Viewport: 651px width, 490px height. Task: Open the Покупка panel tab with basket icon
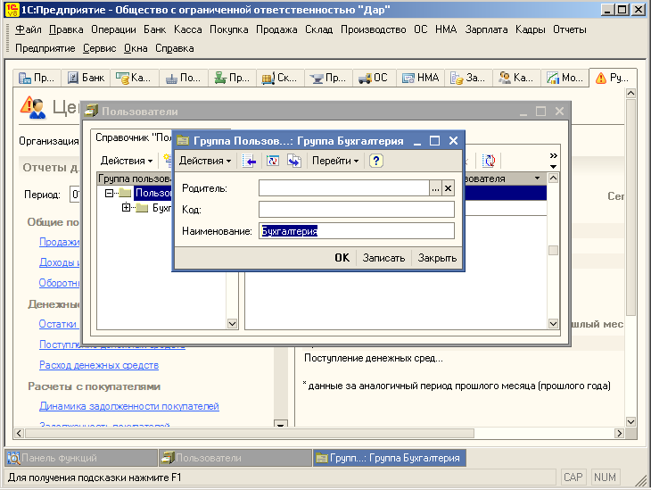coord(183,78)
